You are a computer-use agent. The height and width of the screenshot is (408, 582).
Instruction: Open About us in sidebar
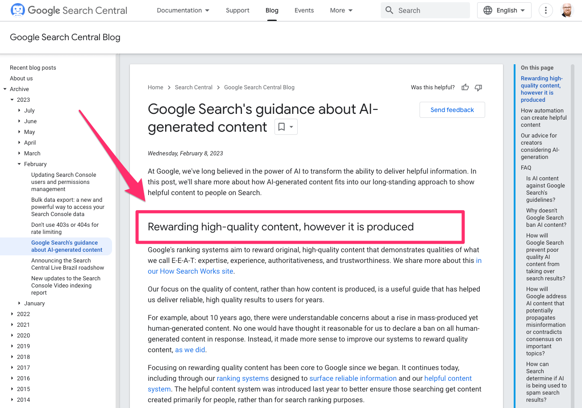21,79
